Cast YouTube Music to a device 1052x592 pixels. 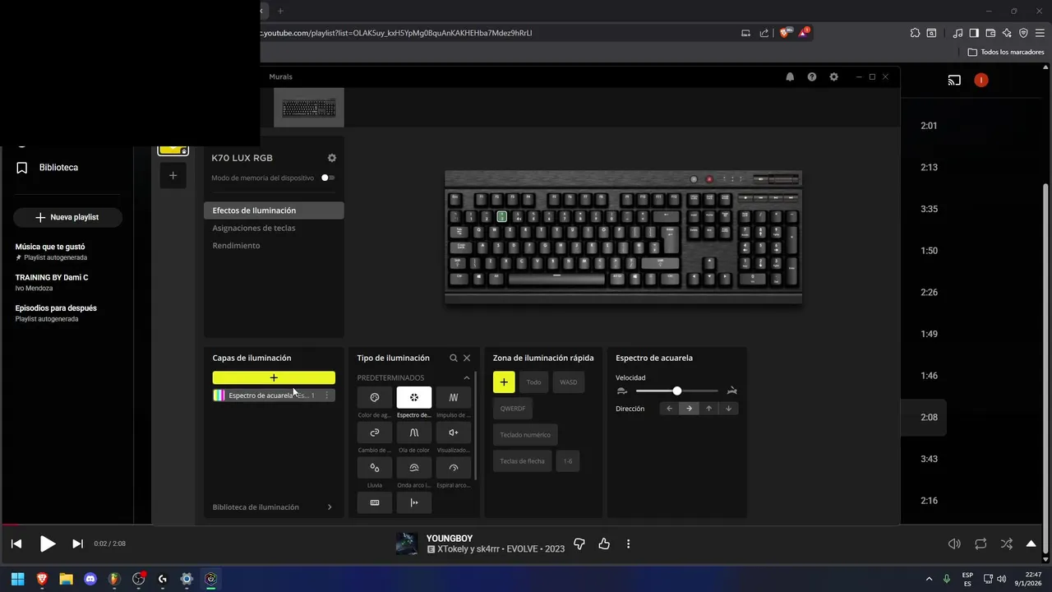(x=954, y=81)
